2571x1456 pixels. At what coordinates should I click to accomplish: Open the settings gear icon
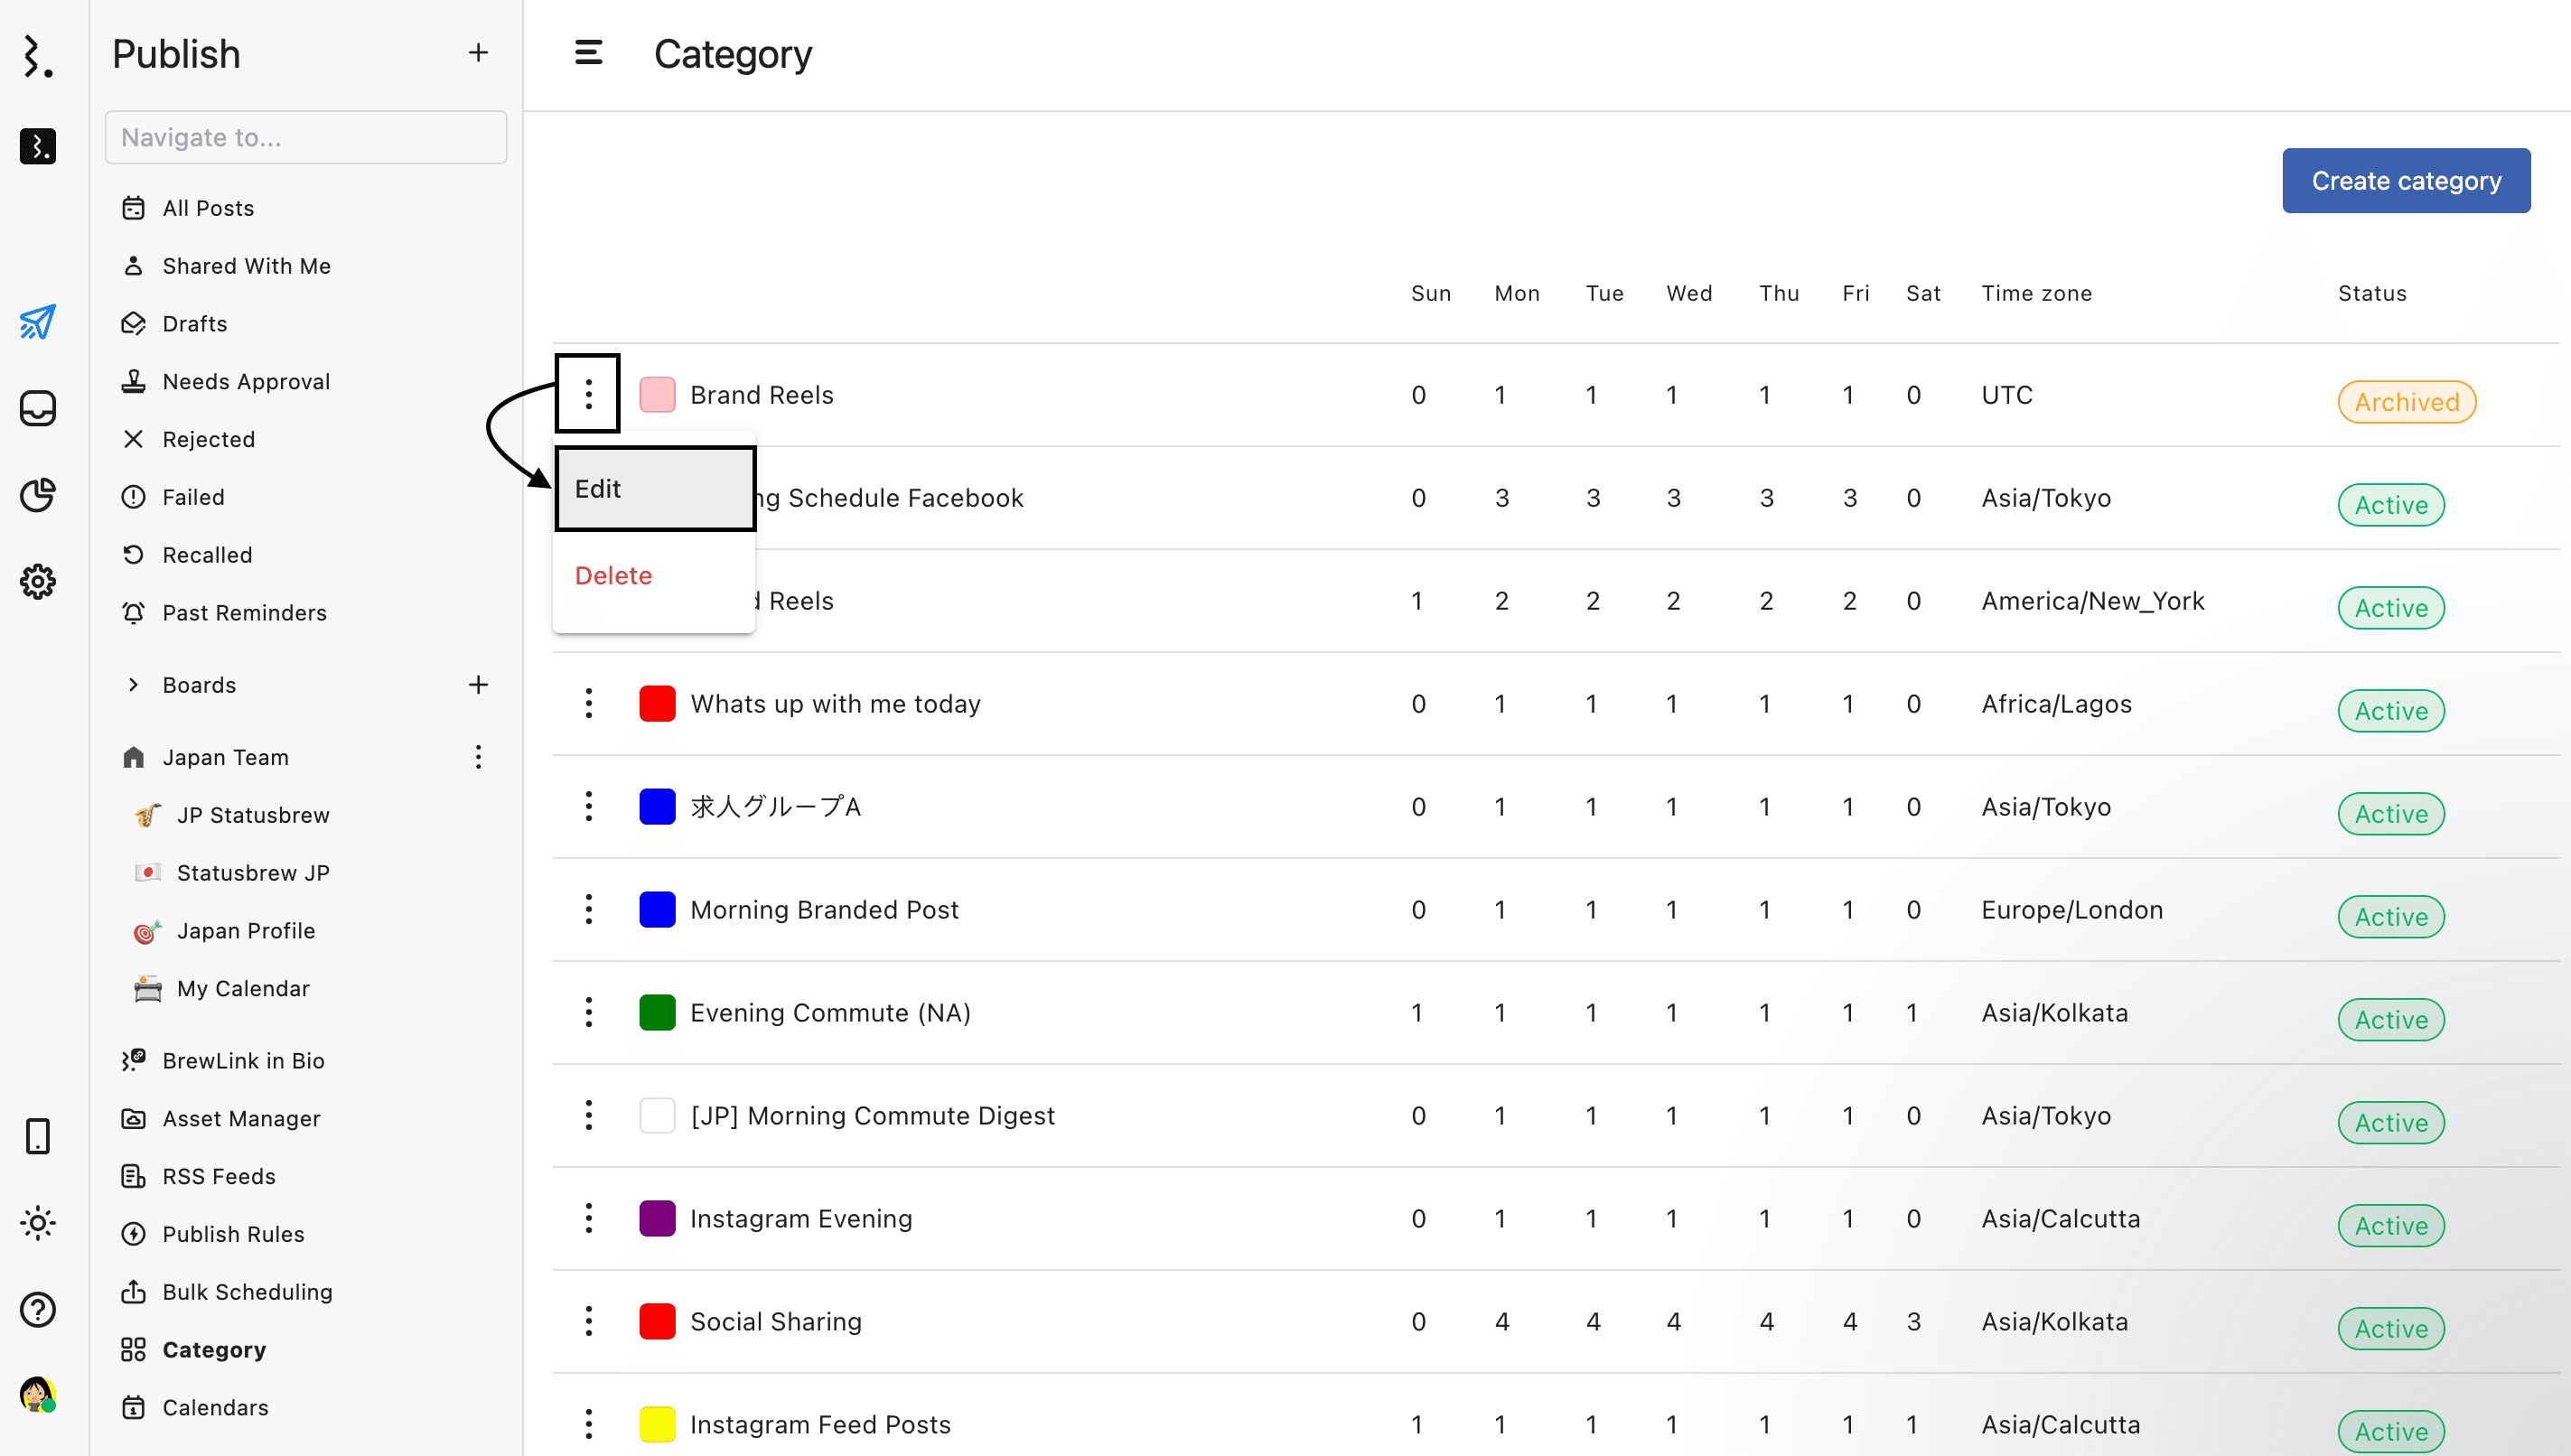click(x=37, y=581)
